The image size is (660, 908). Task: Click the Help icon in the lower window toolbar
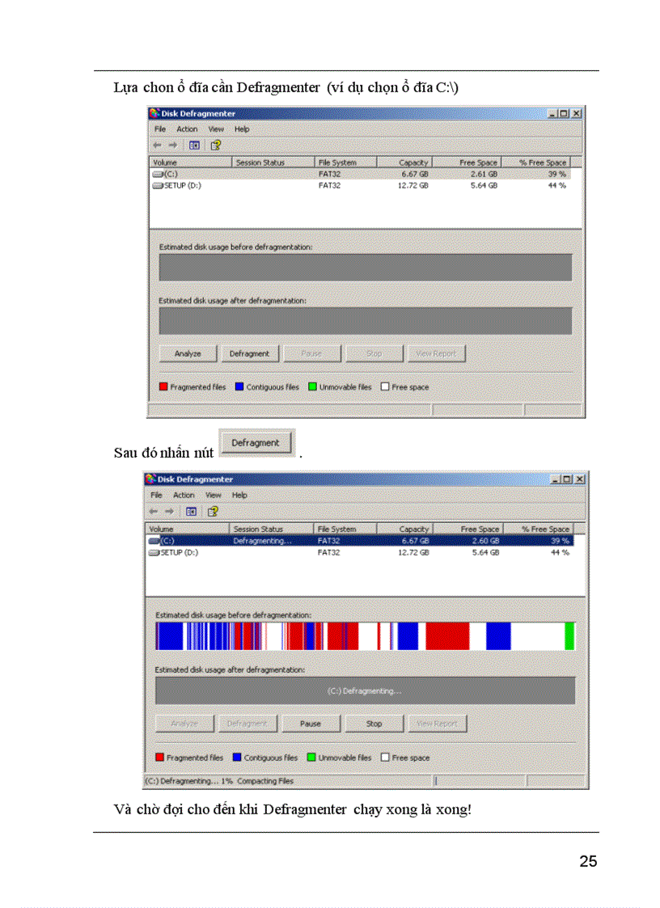pyautogui.click(x=213, y=511)
